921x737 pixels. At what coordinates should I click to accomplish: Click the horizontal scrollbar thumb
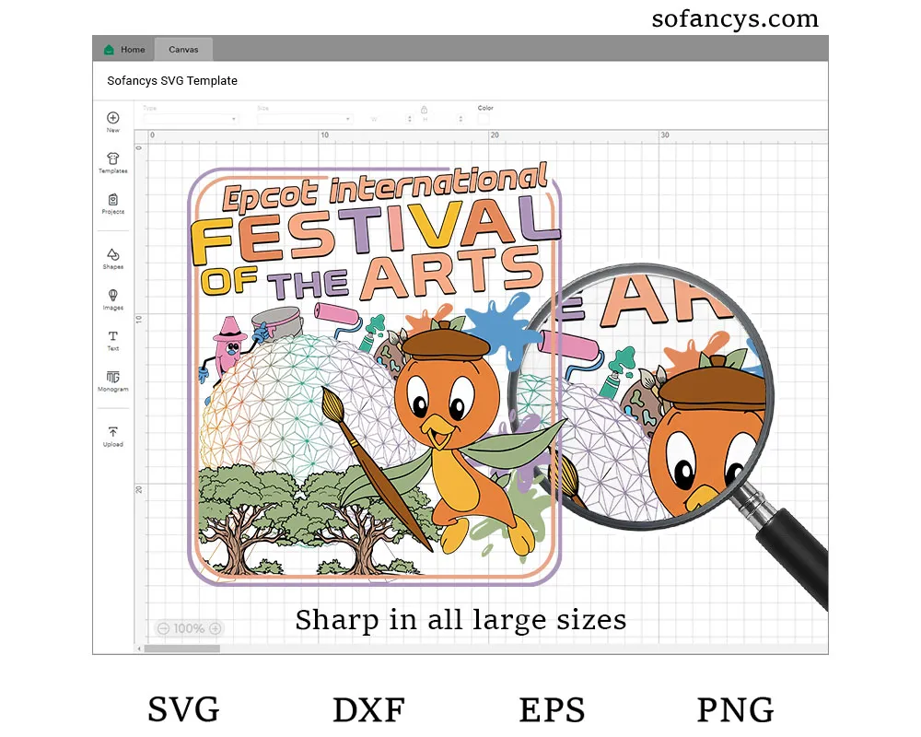(182, 649)
